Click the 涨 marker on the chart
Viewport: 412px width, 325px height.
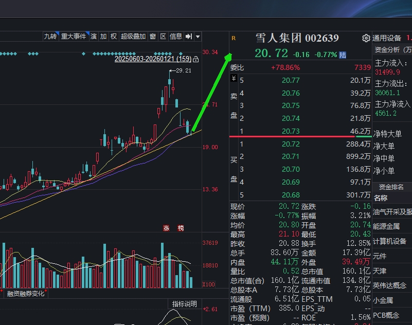166,228
